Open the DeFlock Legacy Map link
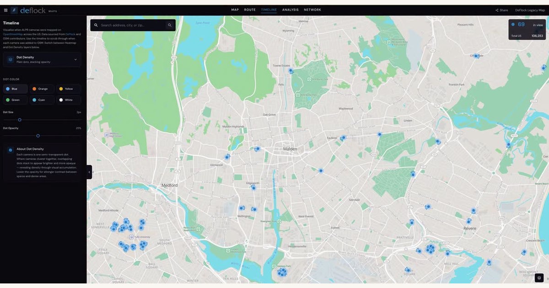549x288 pixels. click(530, 10)
